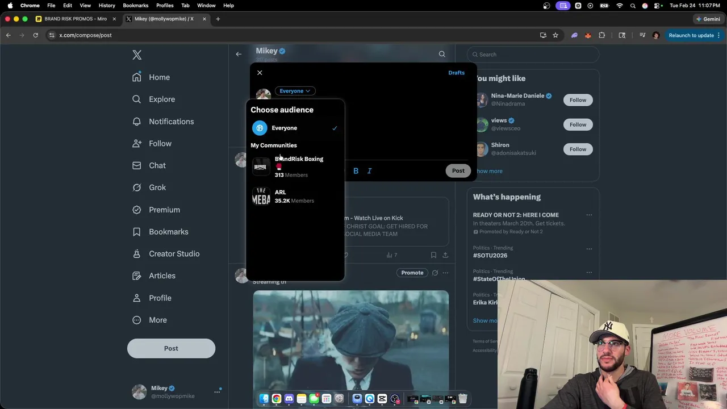Close the compose post dialog
Viewport: 727px width, 409px height.
tap(260, 73)
